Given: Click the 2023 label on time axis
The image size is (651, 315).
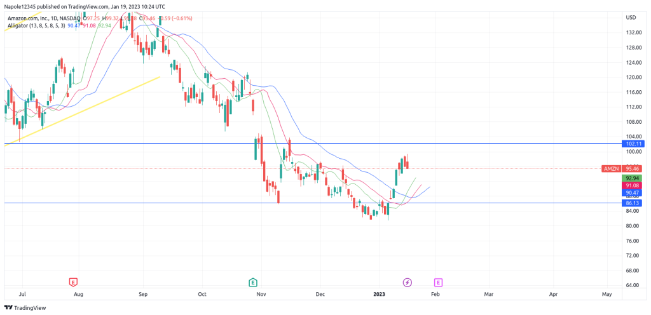Looking at the screenshot, I should (379, 294).
